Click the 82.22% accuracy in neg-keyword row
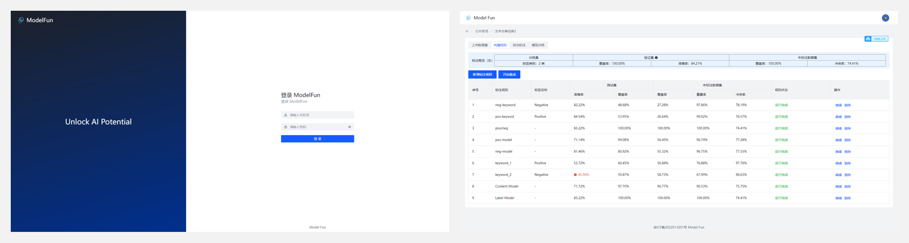The width and height of the screenshot is (909, 243). pos(579,105)
